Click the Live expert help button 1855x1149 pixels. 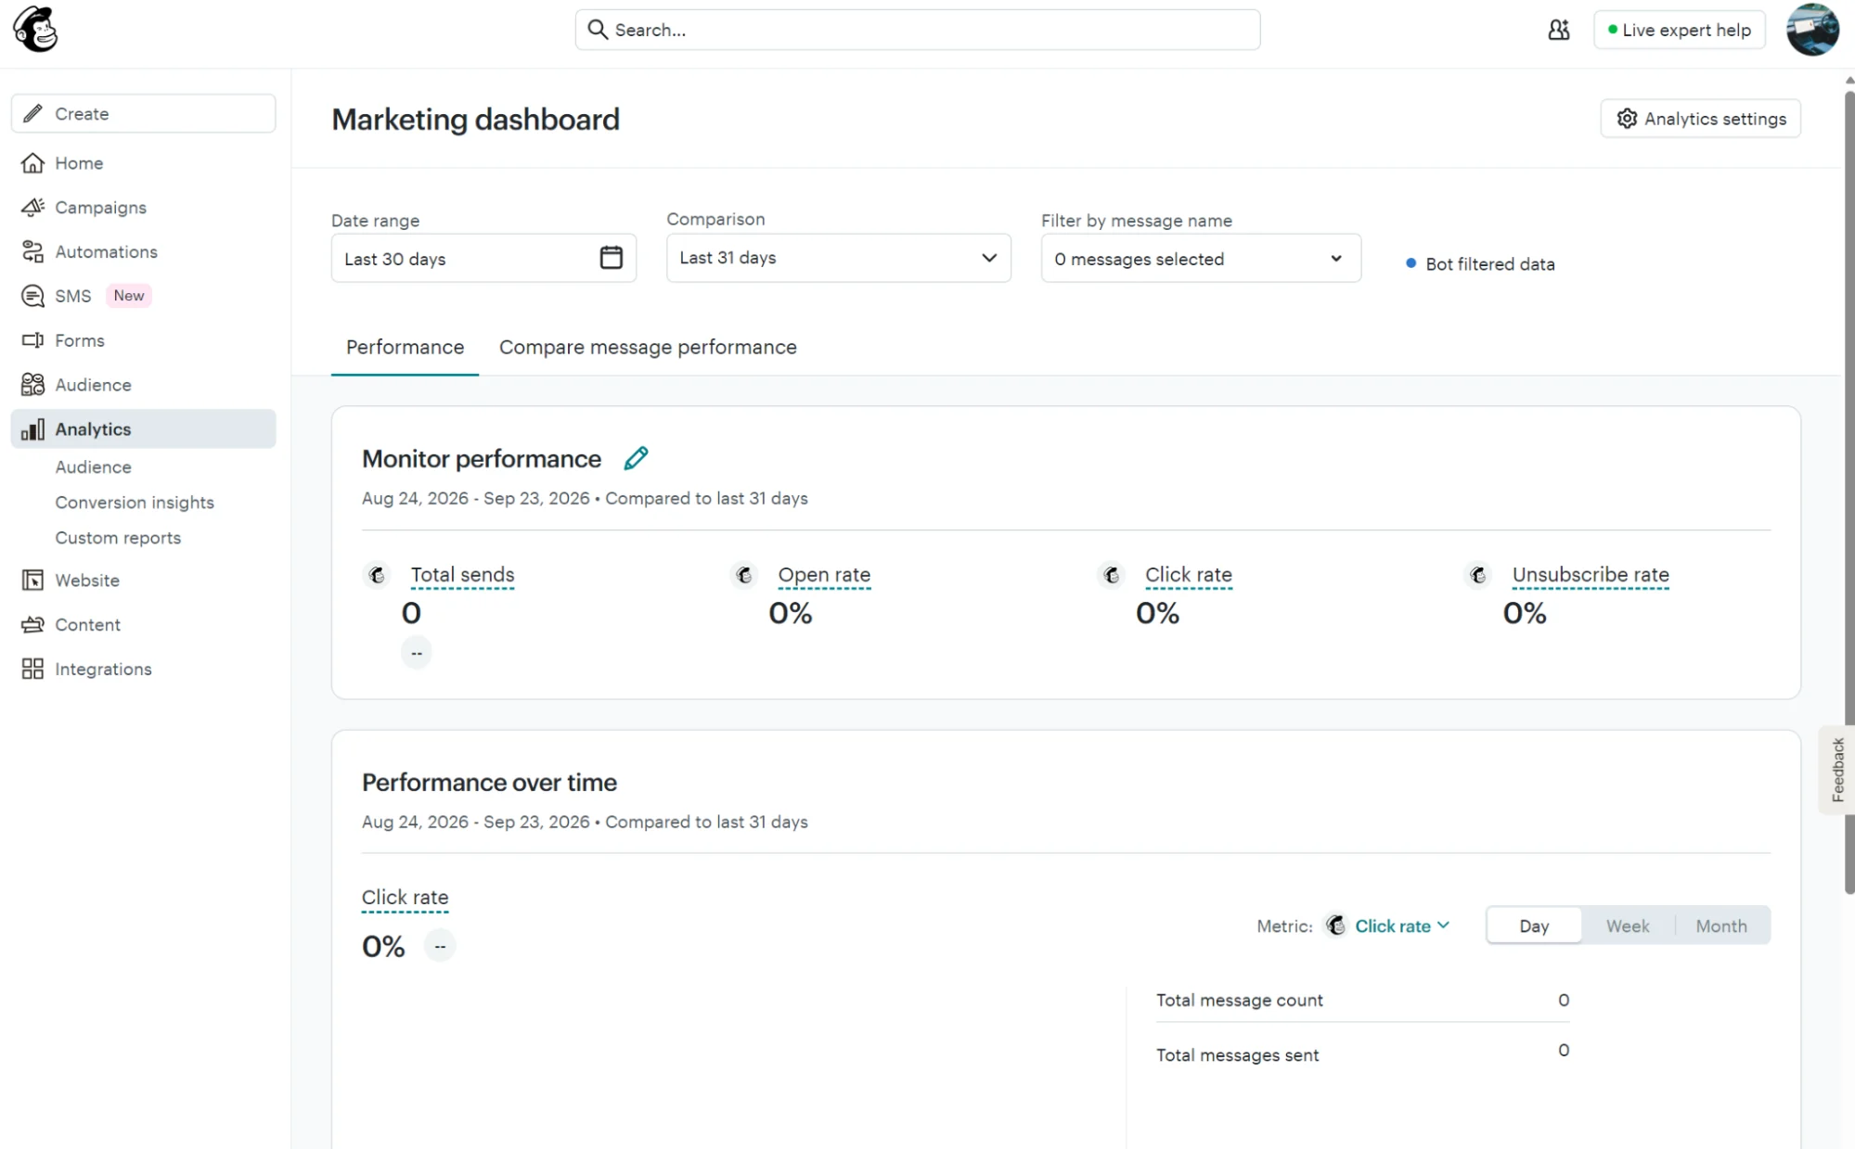(1679, 30)
